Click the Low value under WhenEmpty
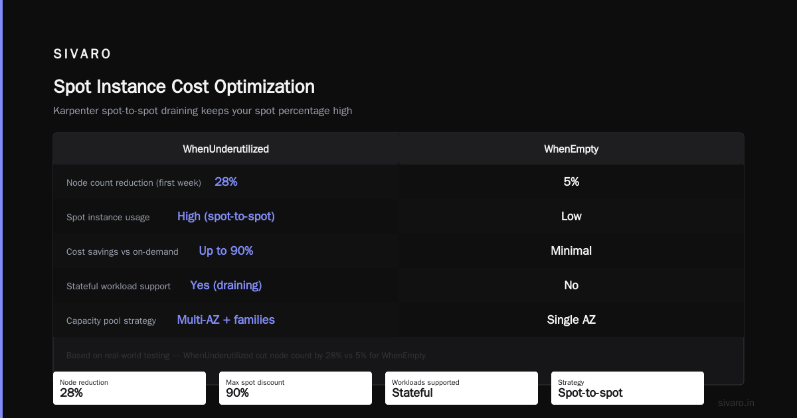The image size is (797, 418). 571,216
